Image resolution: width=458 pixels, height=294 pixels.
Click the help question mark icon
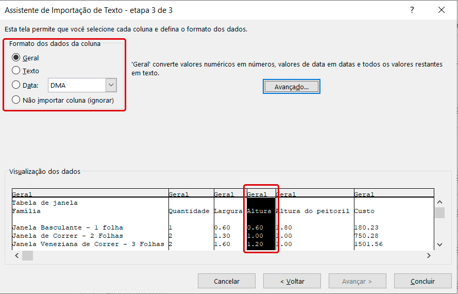[x=412, y=10]
